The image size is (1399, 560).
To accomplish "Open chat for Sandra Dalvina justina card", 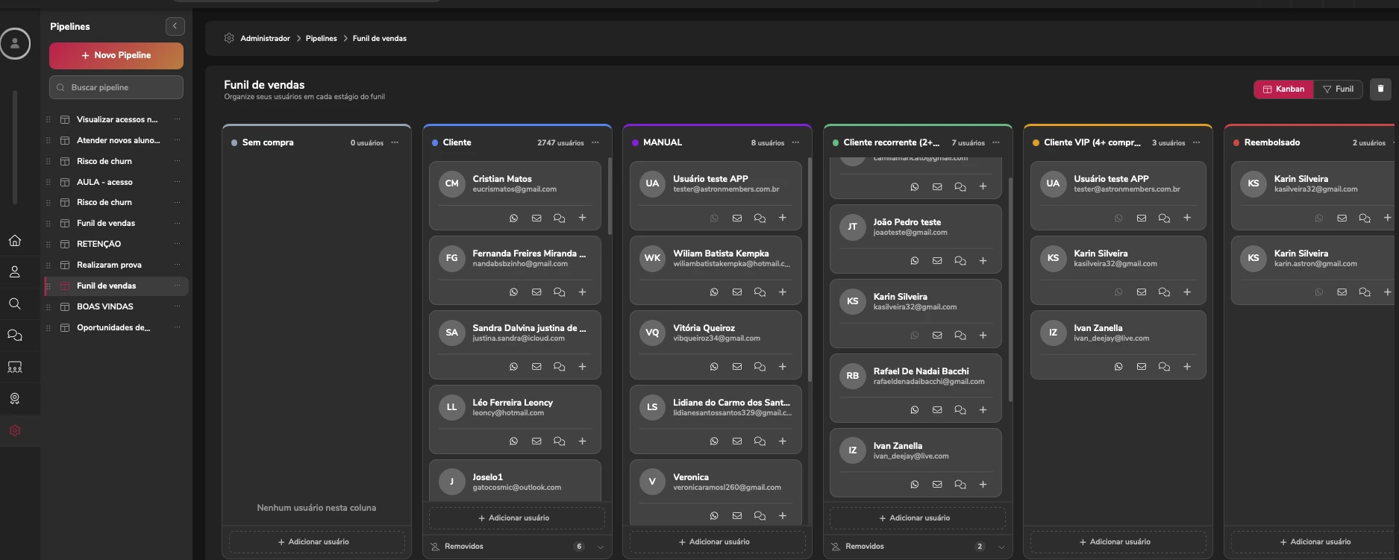I will click(x=559, y=367).
